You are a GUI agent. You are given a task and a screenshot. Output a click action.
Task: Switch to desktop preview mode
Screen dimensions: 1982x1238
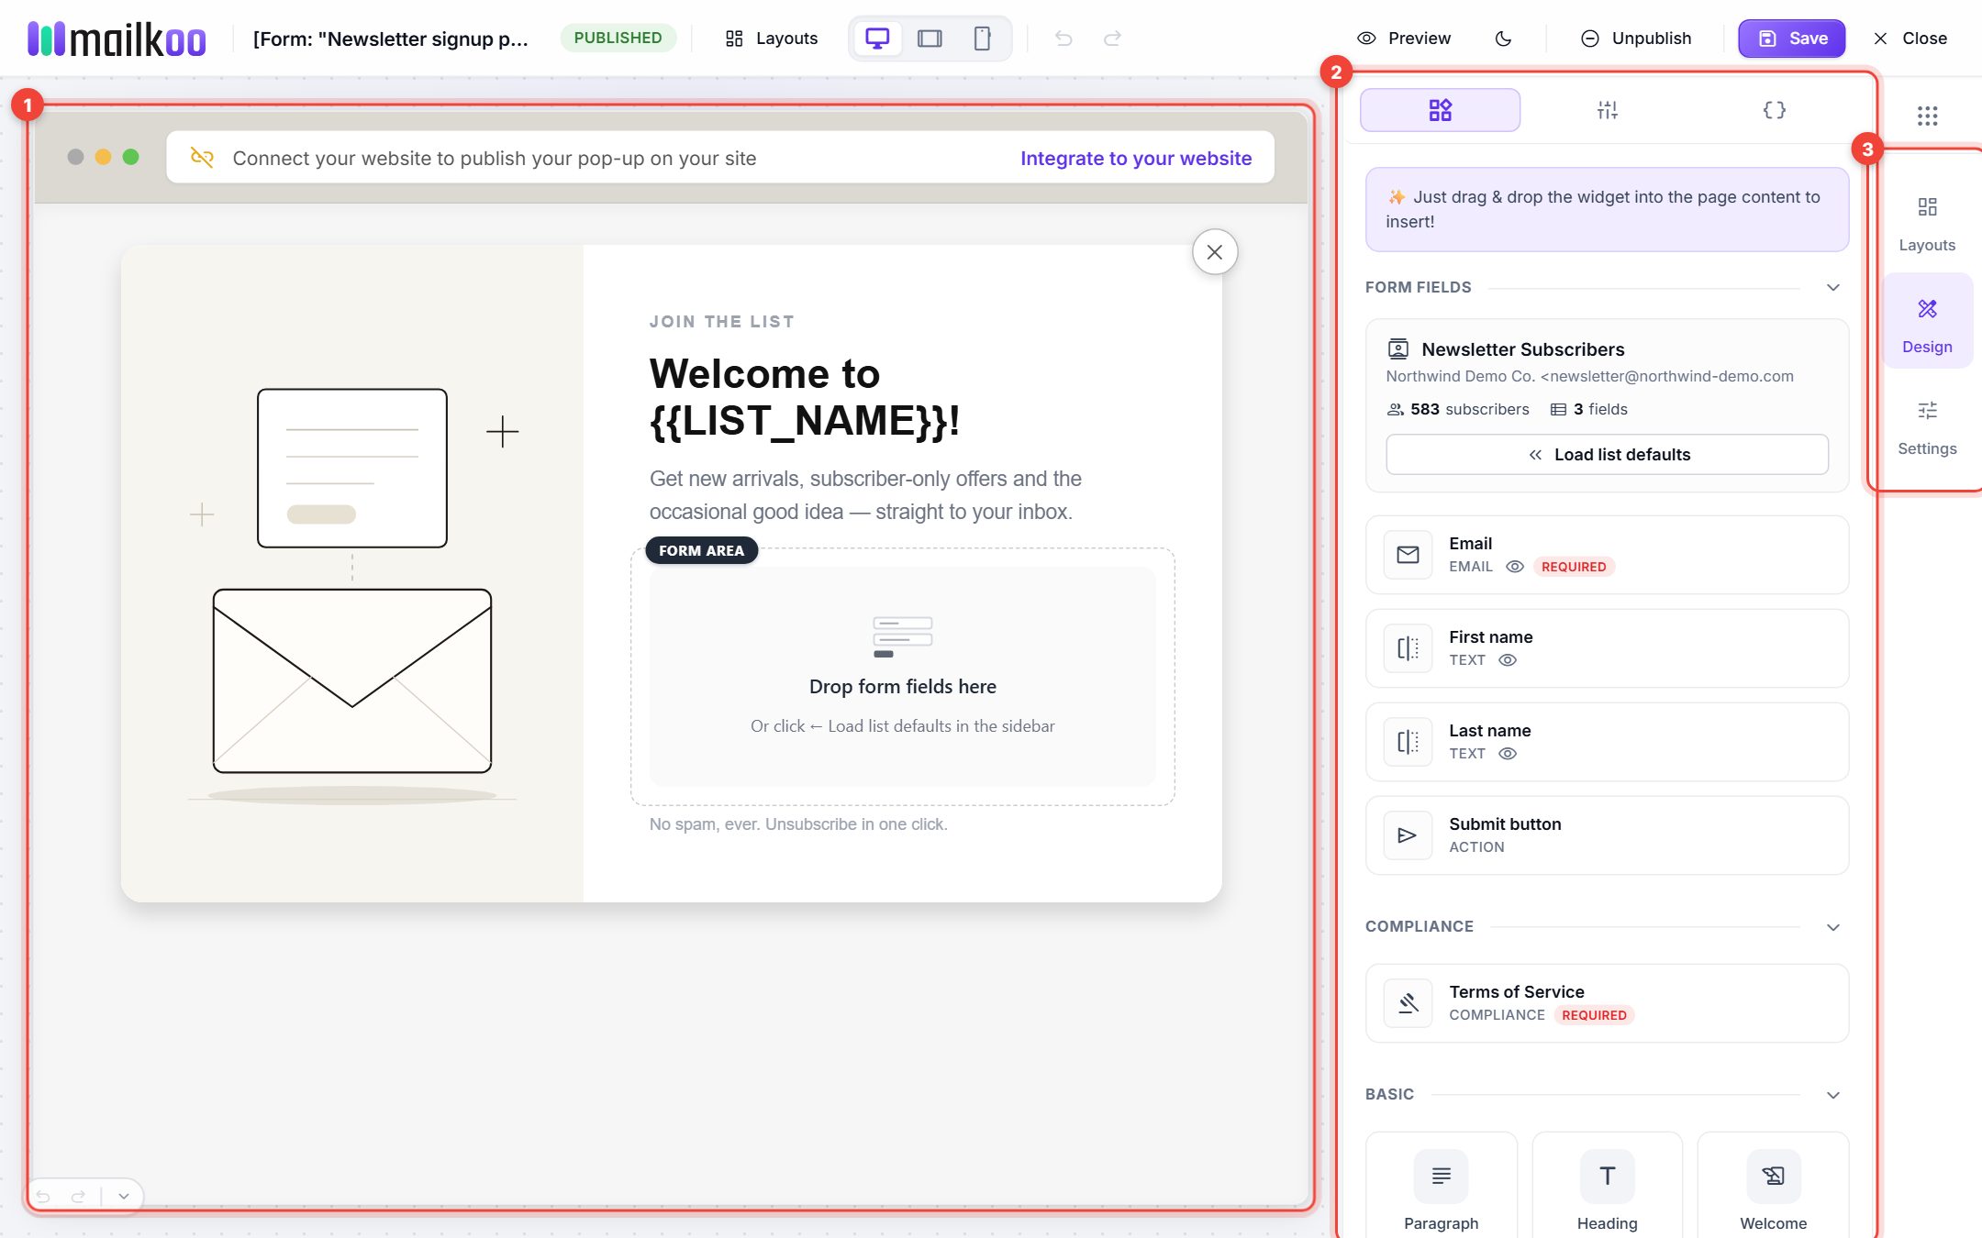877,39
